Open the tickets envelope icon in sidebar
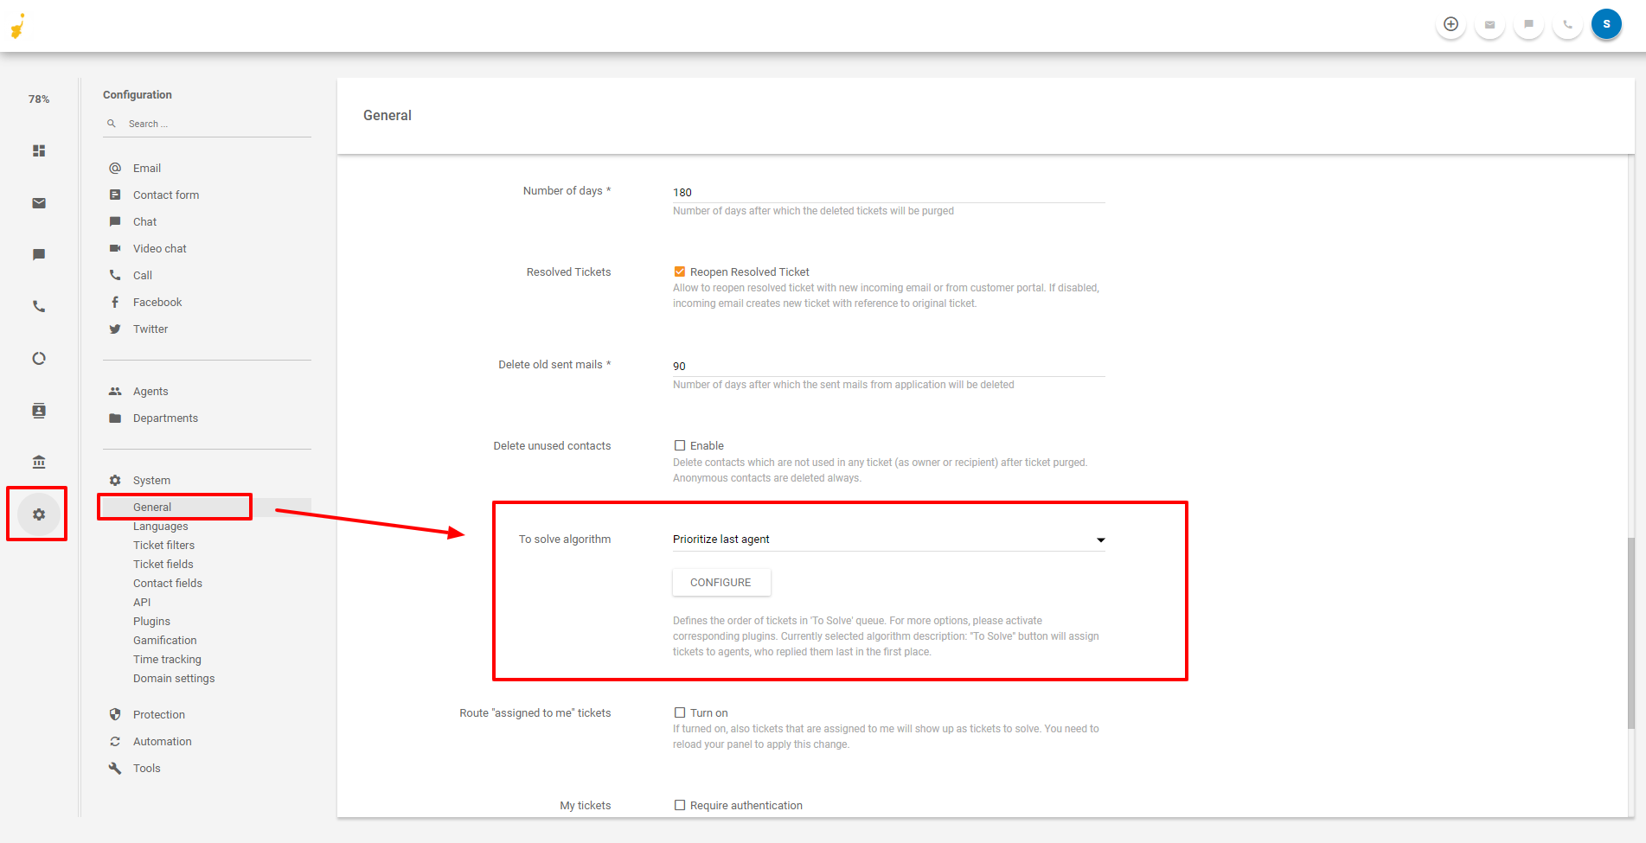Image resolution: width=1646 pixels, height=843 pixels. pyautogui.click(x=39, y=203)
